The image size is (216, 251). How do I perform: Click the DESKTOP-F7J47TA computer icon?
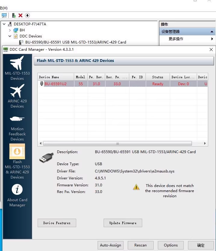pos(10,24)
